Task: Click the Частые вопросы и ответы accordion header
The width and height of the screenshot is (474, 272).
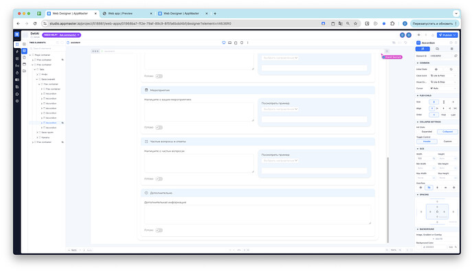Action: coord(258,141)
